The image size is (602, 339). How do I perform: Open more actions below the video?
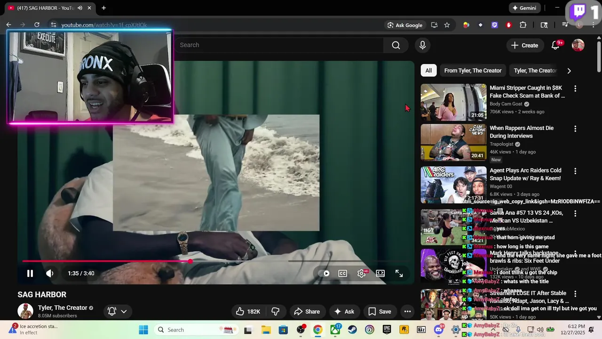[x=407, y=311]
